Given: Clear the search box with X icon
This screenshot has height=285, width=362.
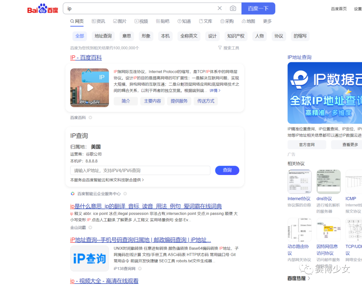Looking at the screenshot, I should click(220, 8).
